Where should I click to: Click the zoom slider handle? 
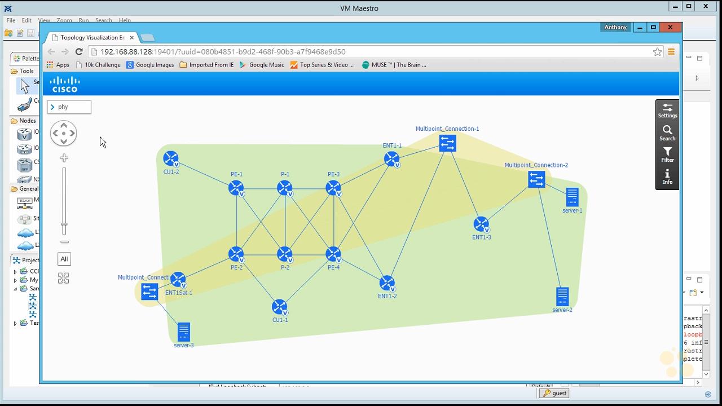(64, 228)
